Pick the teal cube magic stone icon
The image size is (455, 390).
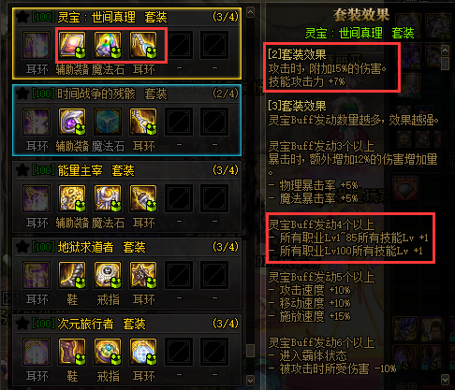[x=108, y=122]
